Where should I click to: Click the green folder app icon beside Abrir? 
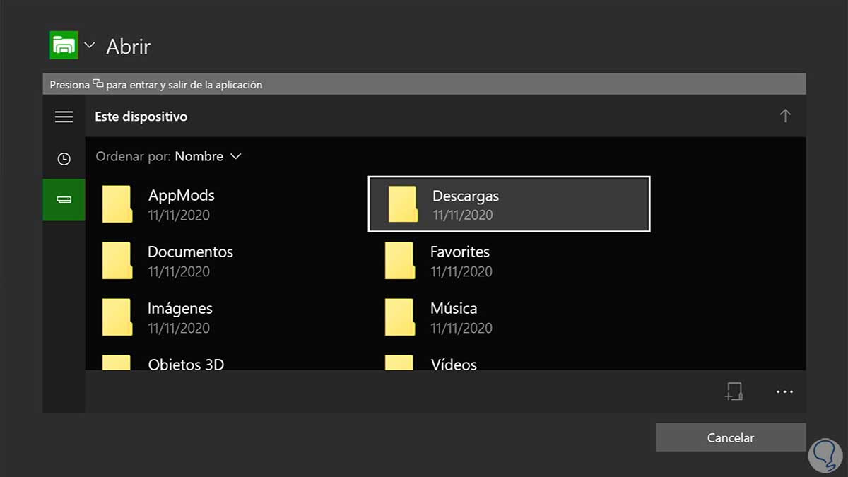point(63,45)
